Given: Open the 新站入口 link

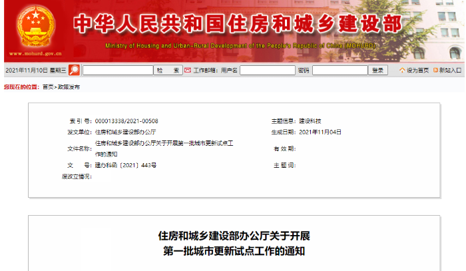Looking at the screenshot, I should (x=451, y=70).
